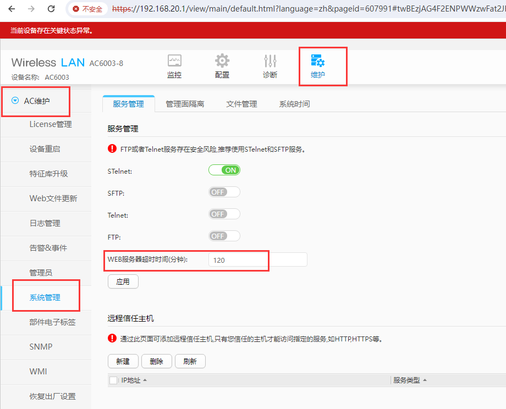The image size is (506, 409).
Task: Click the 设备名称: AC6003 text
Action: 40,78
